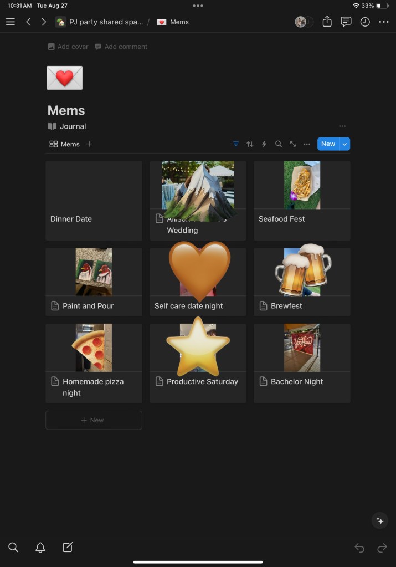Viewport: 396px width, 567px height.
Task: Open the page options menu in the top bar
Action: tap(384, 22)
